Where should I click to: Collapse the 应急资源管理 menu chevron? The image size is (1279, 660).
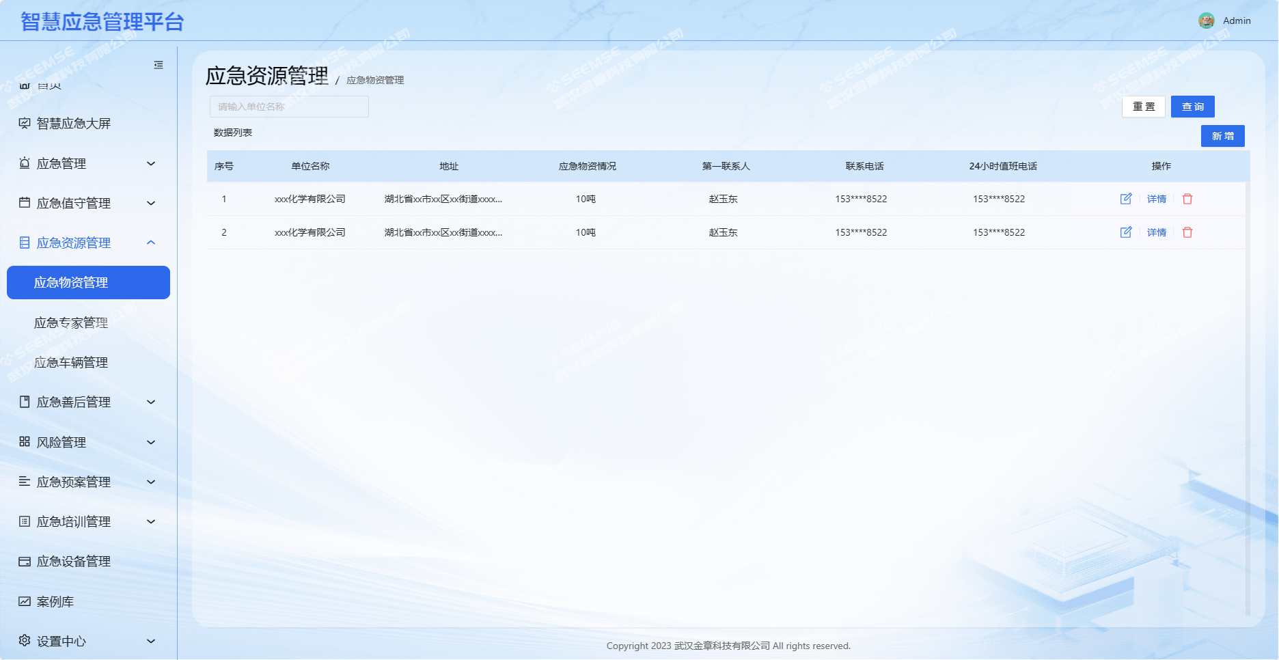tap(151, 243)
